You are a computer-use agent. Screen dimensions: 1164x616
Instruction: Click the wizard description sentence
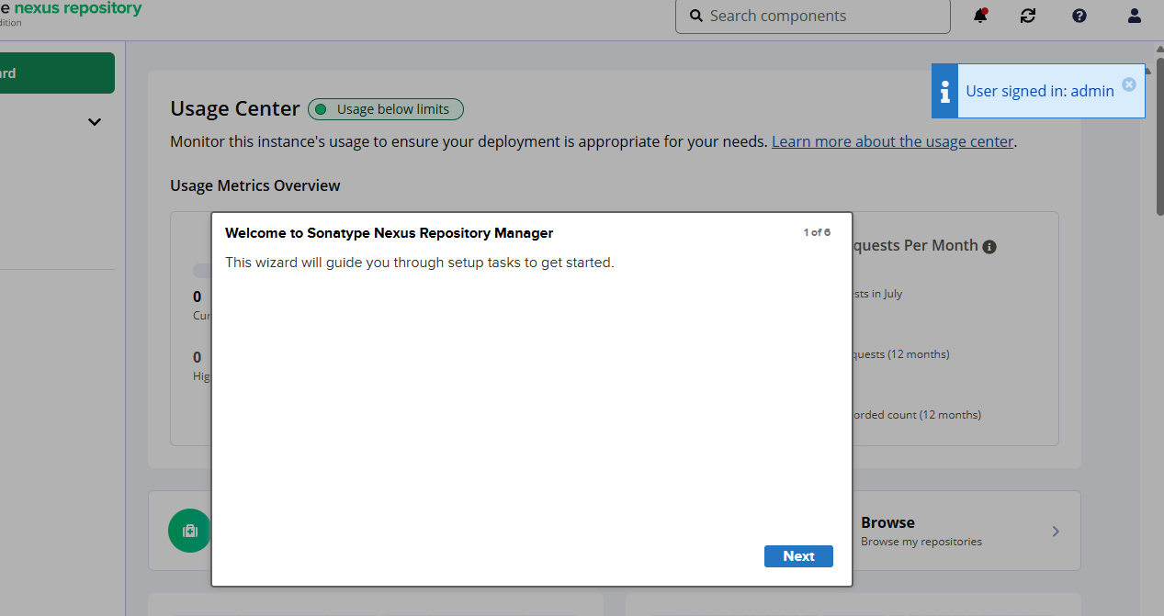[419, 263]
